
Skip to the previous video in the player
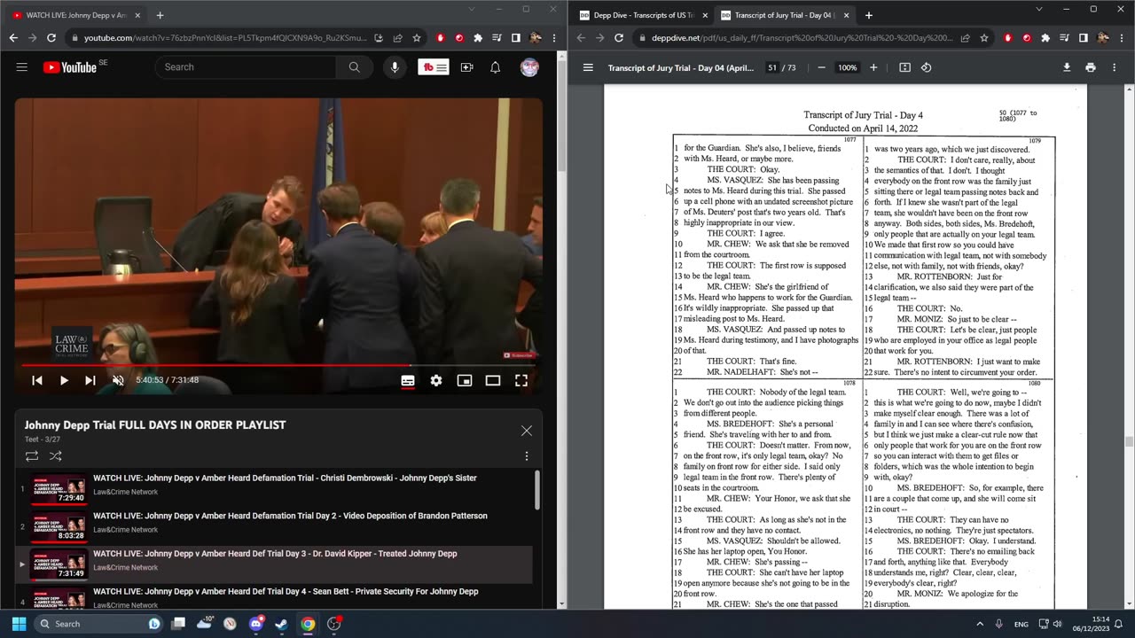(37, 380)
